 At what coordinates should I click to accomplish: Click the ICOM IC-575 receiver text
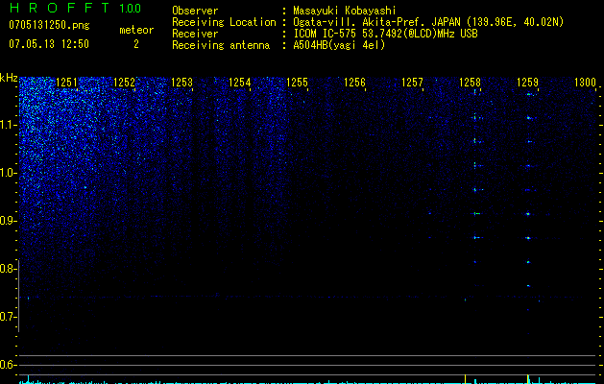click(385, 34)
